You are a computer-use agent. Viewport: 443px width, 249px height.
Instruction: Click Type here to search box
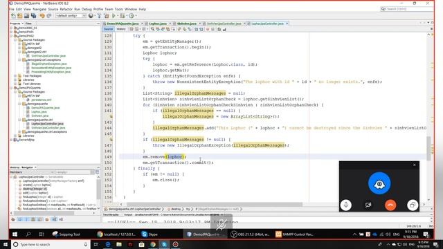(51, 244)
